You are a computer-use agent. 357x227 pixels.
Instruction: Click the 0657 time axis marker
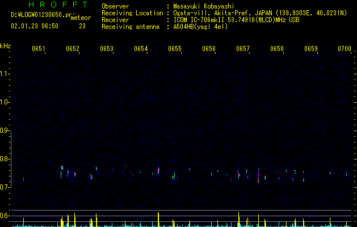(x=243, y=49)
